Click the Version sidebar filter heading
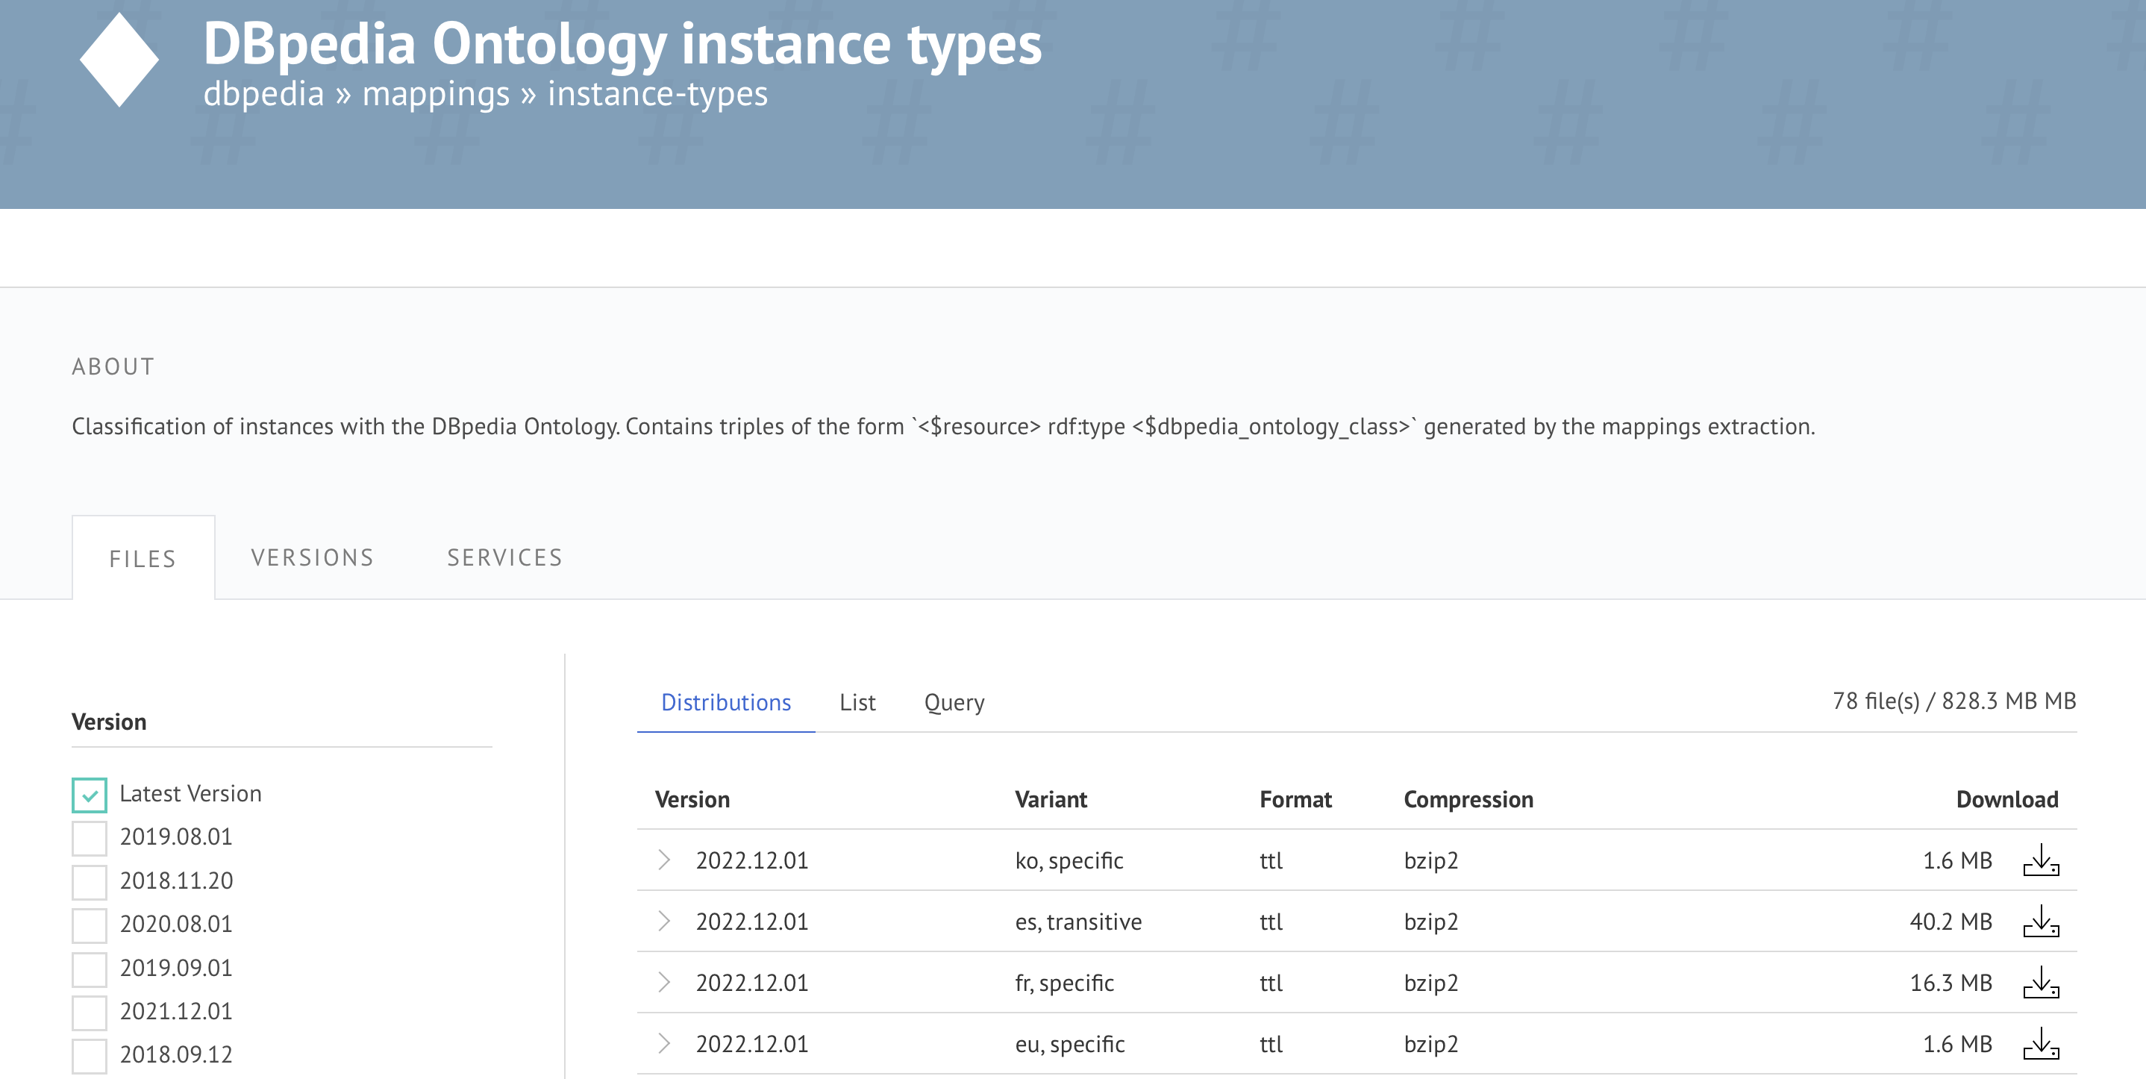Image resolution: width=2146 pixels, height=1079 pixels. (x=109, y=722)
